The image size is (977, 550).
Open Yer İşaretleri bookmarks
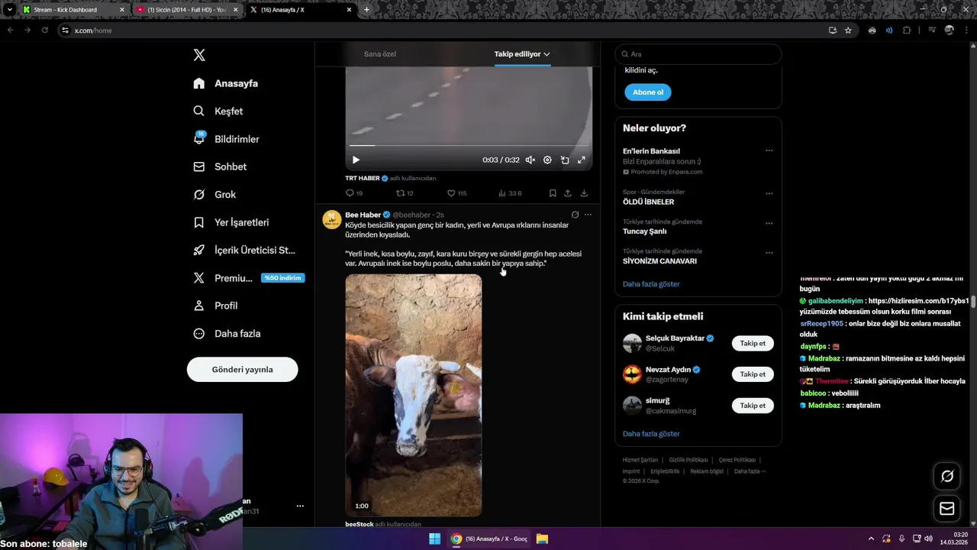click(231, 222)
